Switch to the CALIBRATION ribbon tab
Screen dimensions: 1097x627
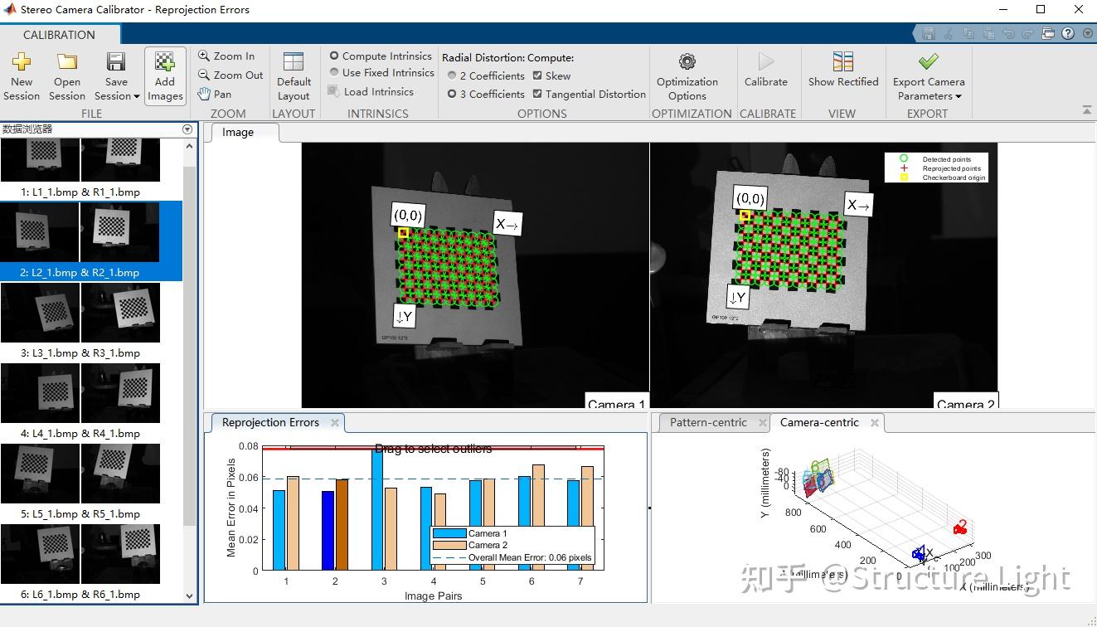click(x=60, y=35)
